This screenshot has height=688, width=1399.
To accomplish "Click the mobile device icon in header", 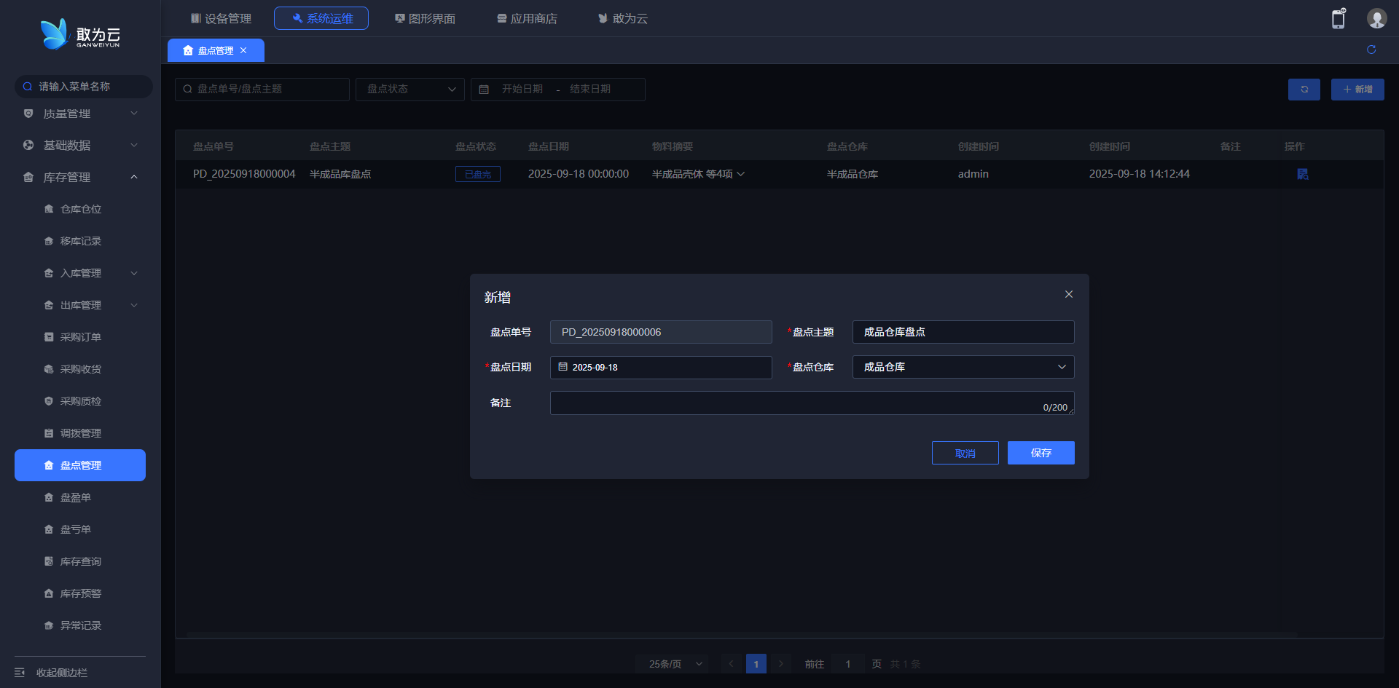I will point(1338,19).
